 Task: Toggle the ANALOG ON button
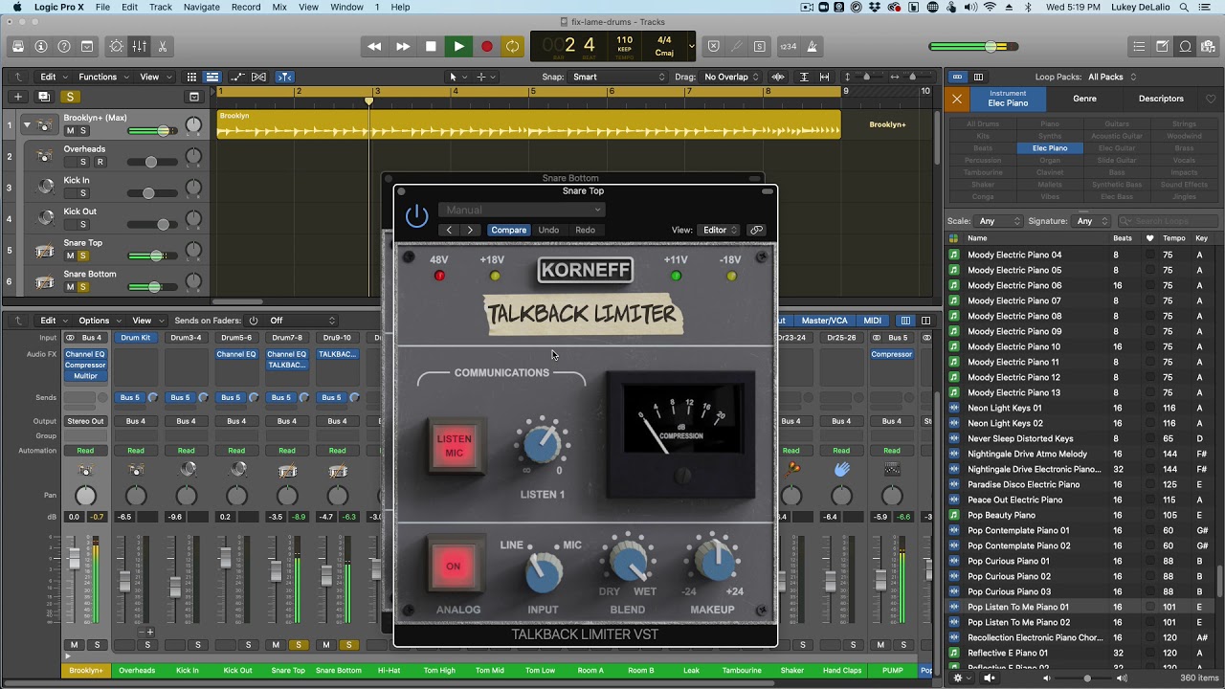pos(454,566)
